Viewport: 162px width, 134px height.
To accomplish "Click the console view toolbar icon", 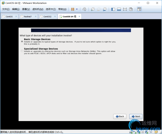I will (x=139, y=9).
